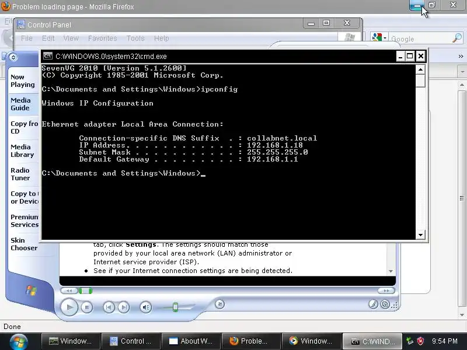Switch to C:\WIND... cmd taskbar button
Image resolution: width=467 pixels, height=350 pixels.
coord(372,341)
